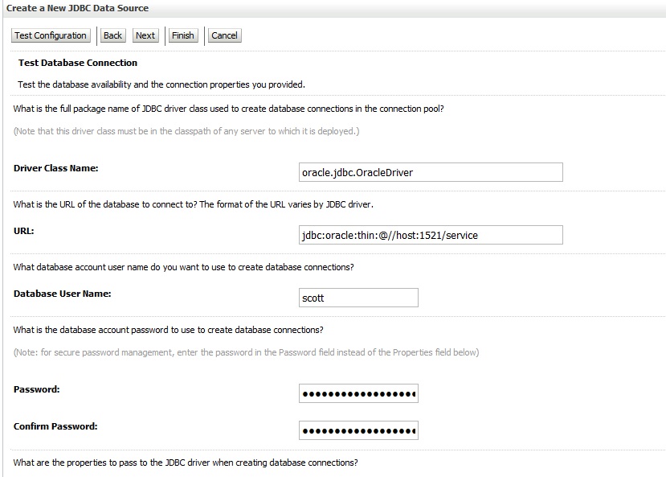Image resolution: width=666 pixels, height=477 pixels.
Task: Click the "Test Database Connection" heading
Action: coord(77,63)
